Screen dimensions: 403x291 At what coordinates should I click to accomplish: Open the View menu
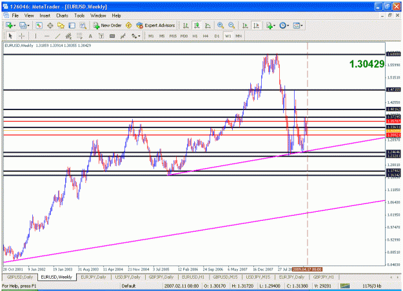29,15
